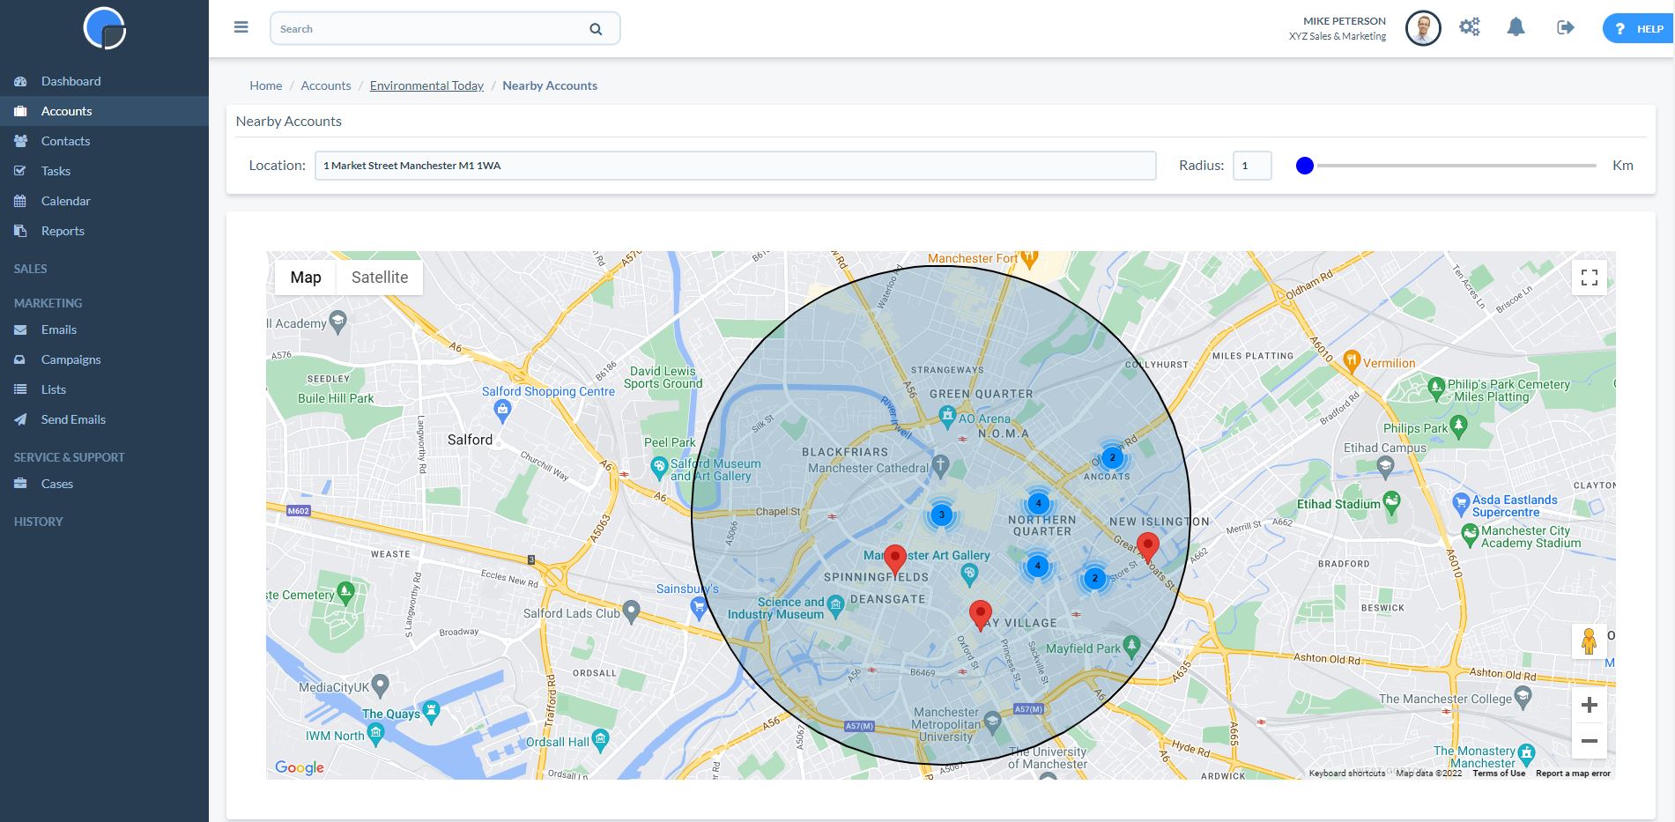Click the AO Arena map marker
Image resolution: width=1675 pixels, height=822 pixels.
point(947,415)
